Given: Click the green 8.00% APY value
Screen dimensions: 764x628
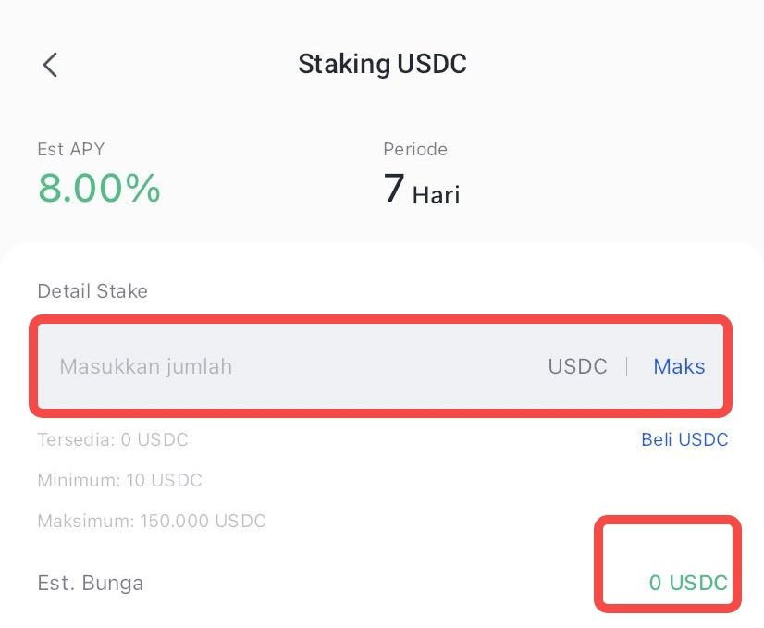Looking at the screenshot, I should coord(99,188).
